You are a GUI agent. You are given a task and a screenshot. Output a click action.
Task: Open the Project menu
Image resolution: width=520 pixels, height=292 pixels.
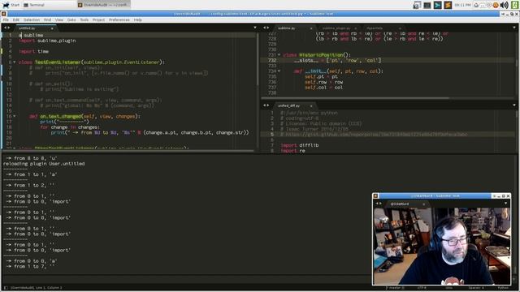click(x=98, y=19)
